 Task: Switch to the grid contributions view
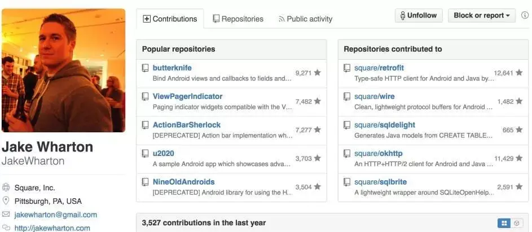point(504,223)
